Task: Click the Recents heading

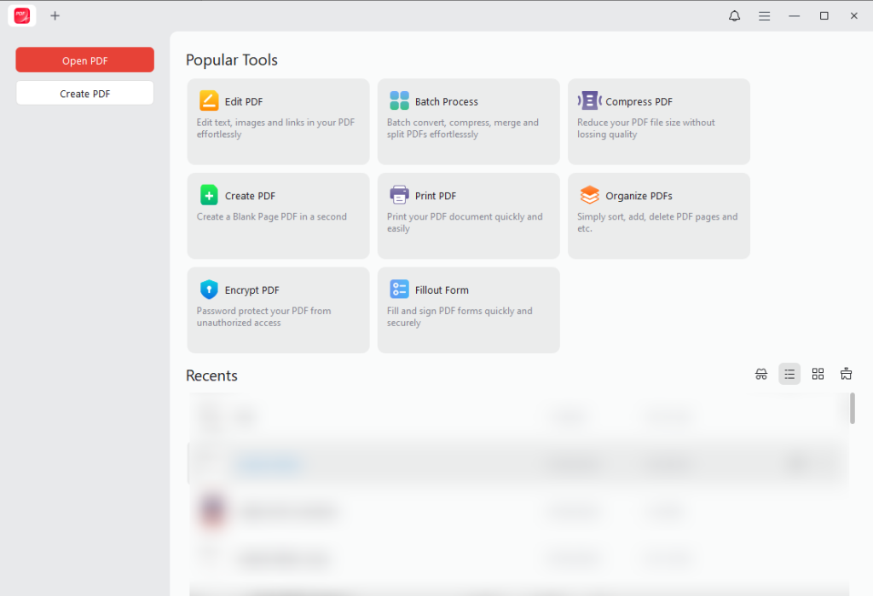Action: [x=211, y=375]
